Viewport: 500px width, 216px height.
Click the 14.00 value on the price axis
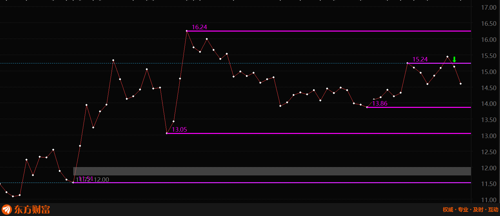point(488,104)
